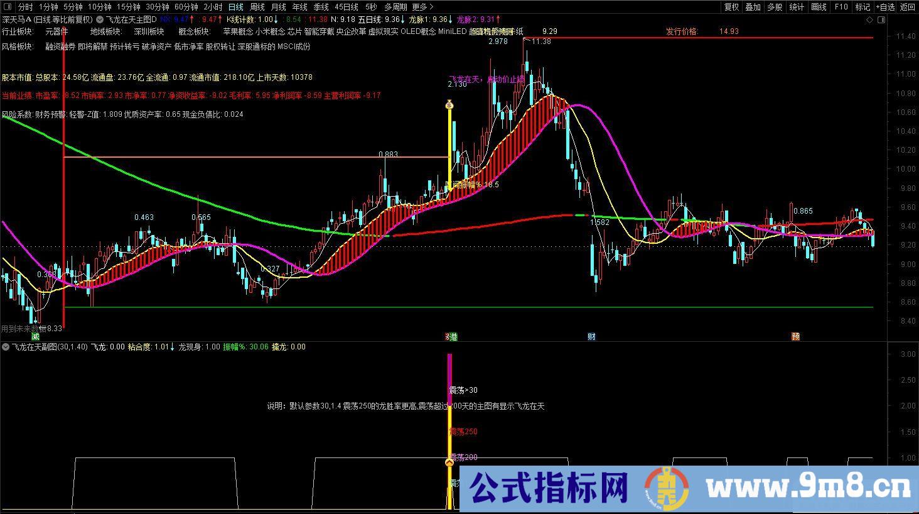Image resolution: width=919 pixels, height=514 pixels.
Task: Click the F10 company info button
Action: point(841,7)
